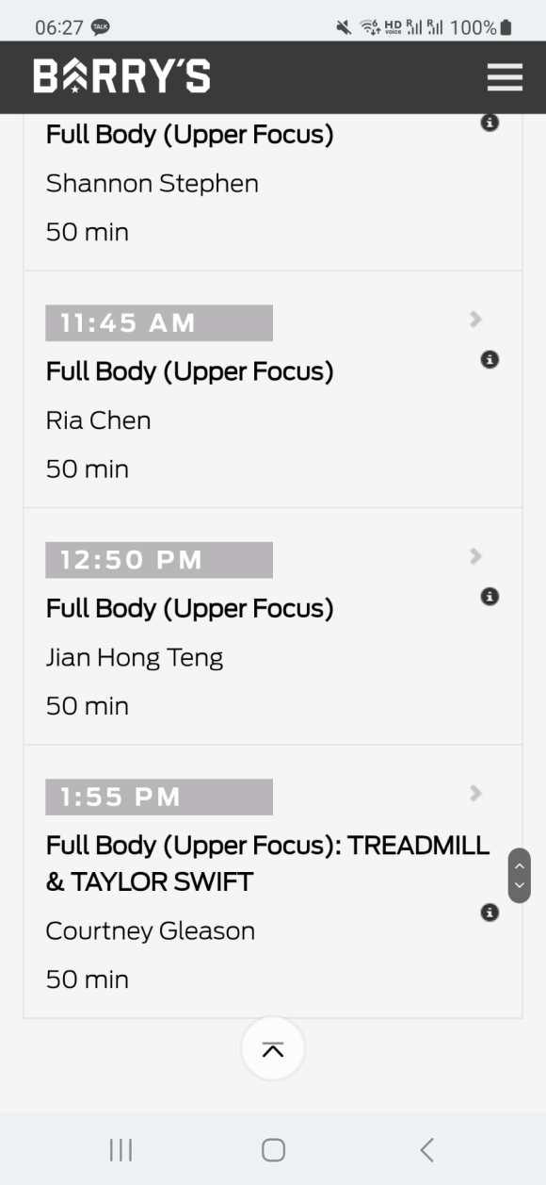This screenshot has width=546, height=1185.
Task: Select the 11:45 AM time label
Action: (159, 323)
